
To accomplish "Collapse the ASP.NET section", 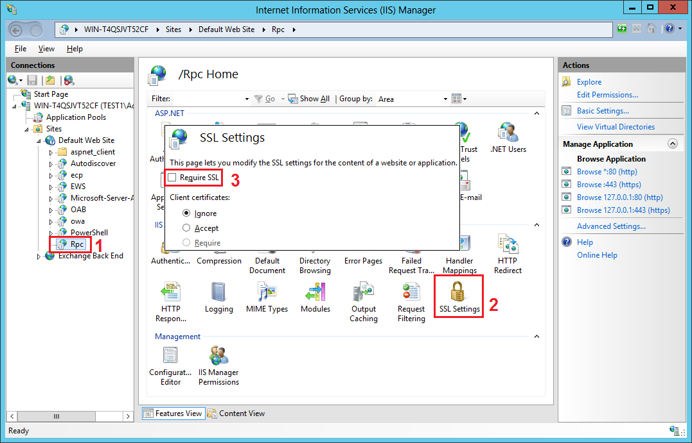I will 537,113.
